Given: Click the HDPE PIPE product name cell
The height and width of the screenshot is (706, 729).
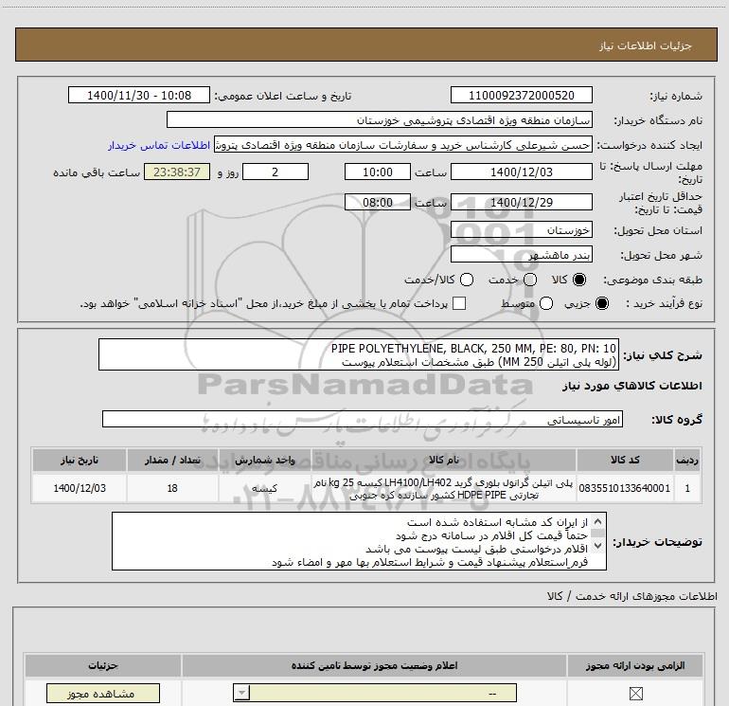Looking at the screenshot, I should click(444, 488).
